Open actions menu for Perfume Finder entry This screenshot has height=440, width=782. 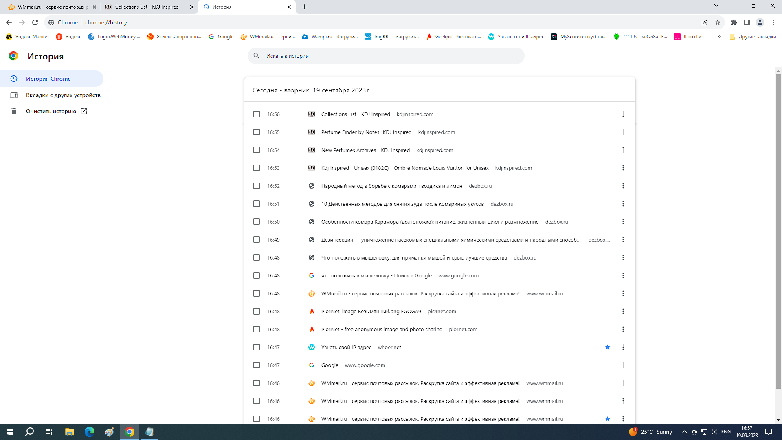[x=623, y=132]
